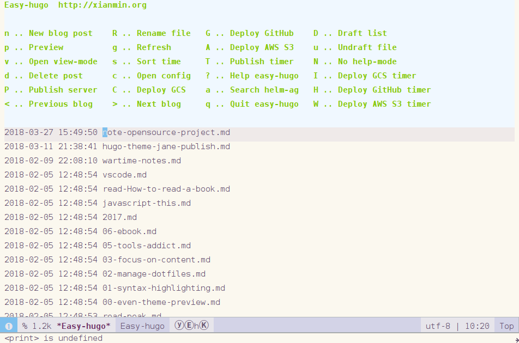
Task: Open the http://xianmin.org link
Action: 102,5
